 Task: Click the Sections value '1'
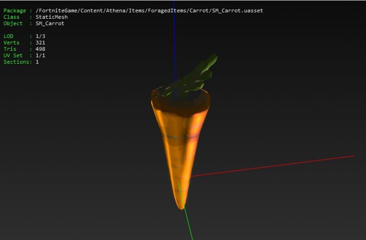(37, 62)
